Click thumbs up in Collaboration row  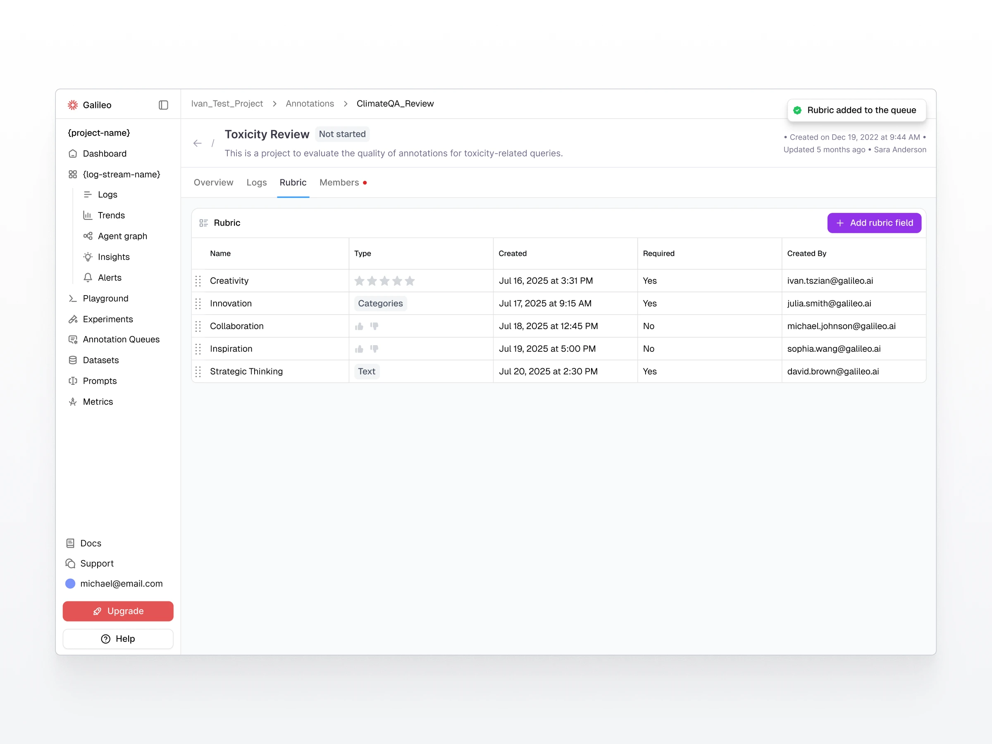[359, 327]
